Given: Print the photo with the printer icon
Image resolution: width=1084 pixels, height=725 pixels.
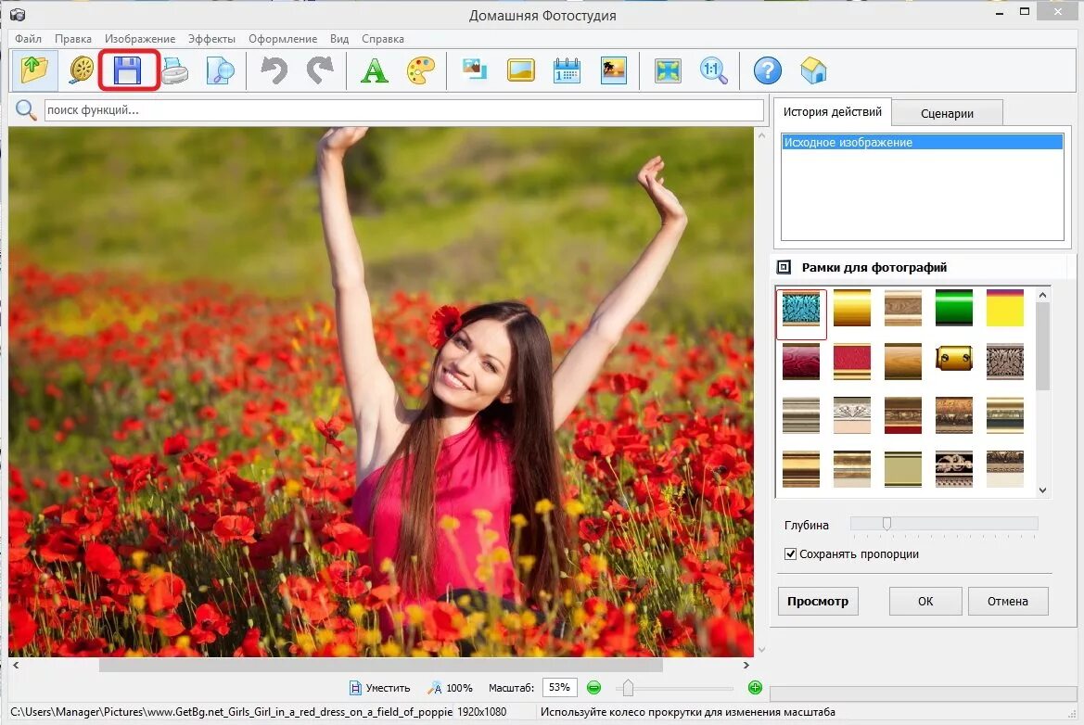Looking at the screenshot, I should [x=174, y=70].
